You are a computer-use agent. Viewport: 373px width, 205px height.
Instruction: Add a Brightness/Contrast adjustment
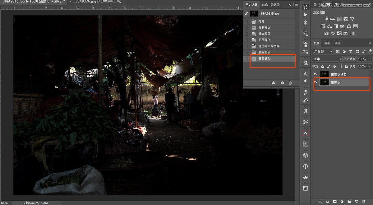pyautogui.click(x=326, y=19)
